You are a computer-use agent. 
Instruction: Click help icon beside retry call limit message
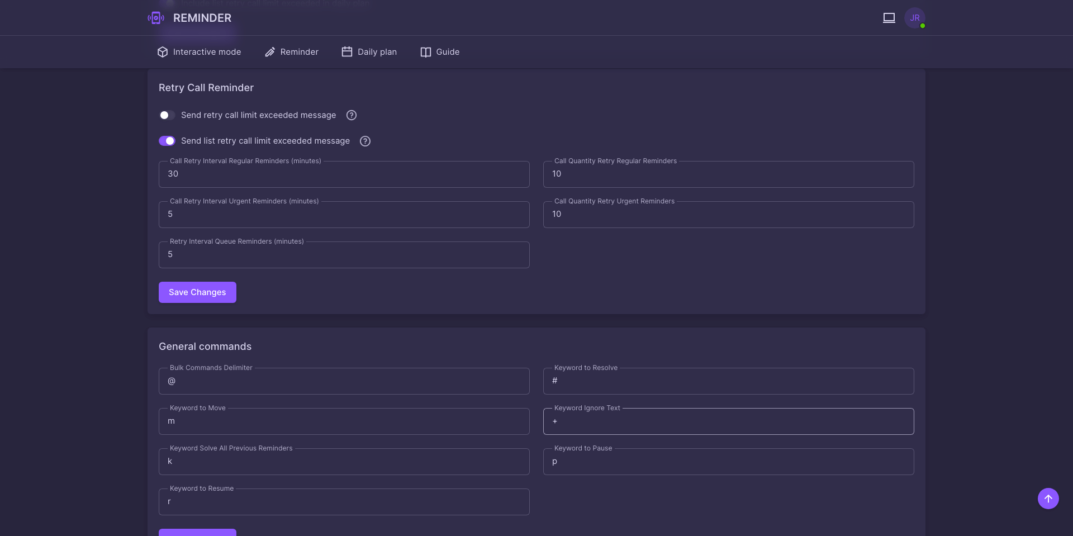tap(352, 115)
